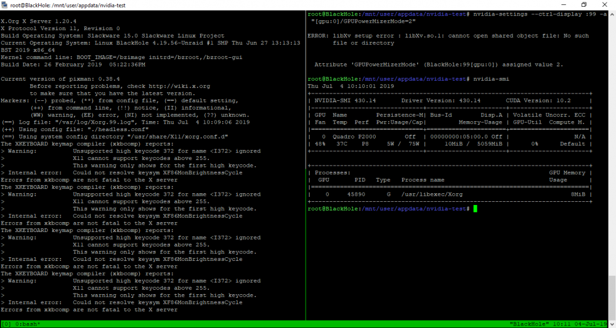Image resolution: width=616 pixels, height=328 pixels.
Task: Click the Compute mode value Default
Action: click(x=572, y=143)
